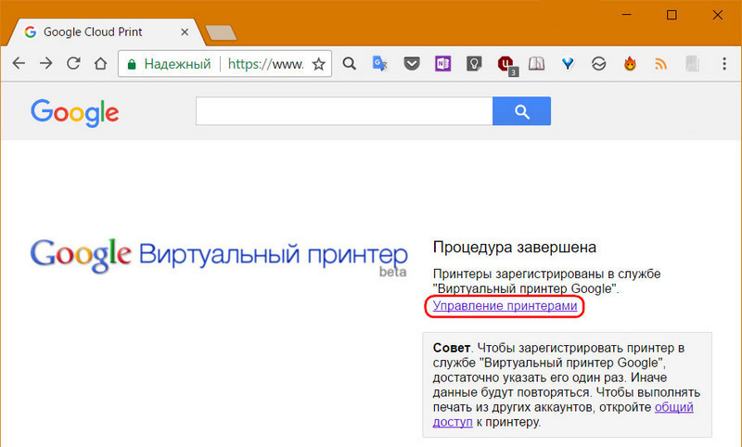742x447 pixels.
Task: Click the Google logo in header
Action: (75, 112)
